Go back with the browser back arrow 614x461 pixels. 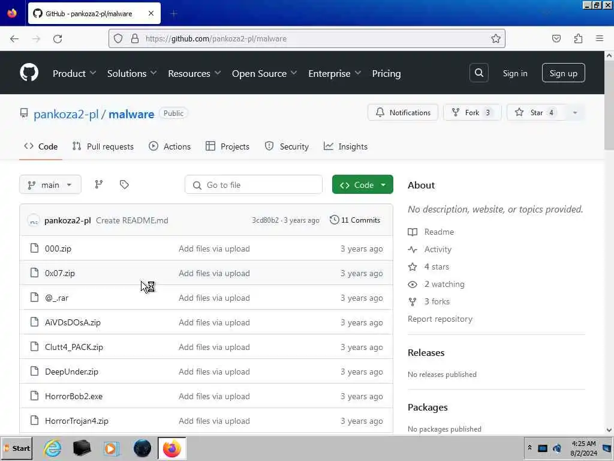(14, 38)
